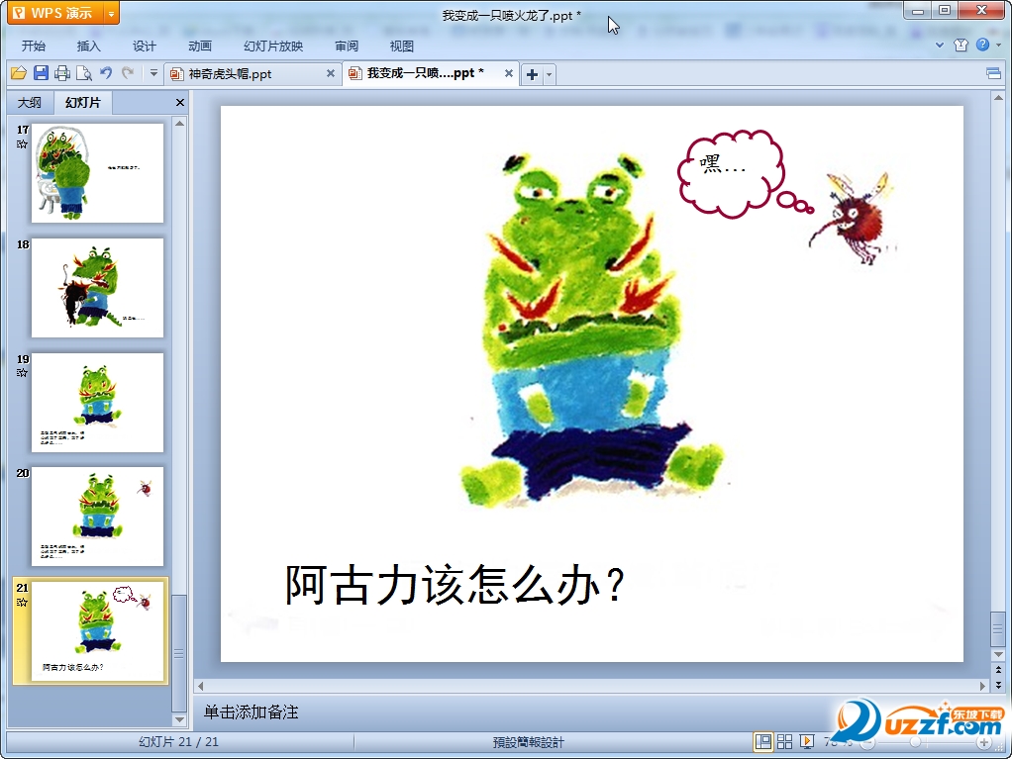Create a new document with the plus button
This screenshot has height=759, width=1012.
(x=532, y=74)
